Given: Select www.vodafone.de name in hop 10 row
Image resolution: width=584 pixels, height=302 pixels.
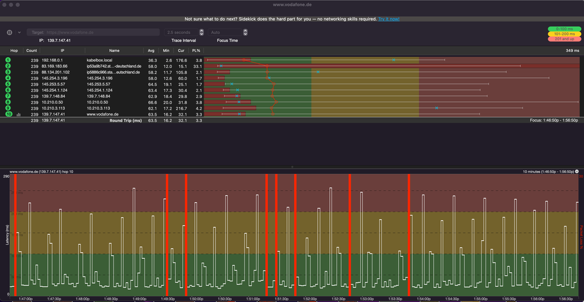Looking at the screenshot, I should point(102,114).
